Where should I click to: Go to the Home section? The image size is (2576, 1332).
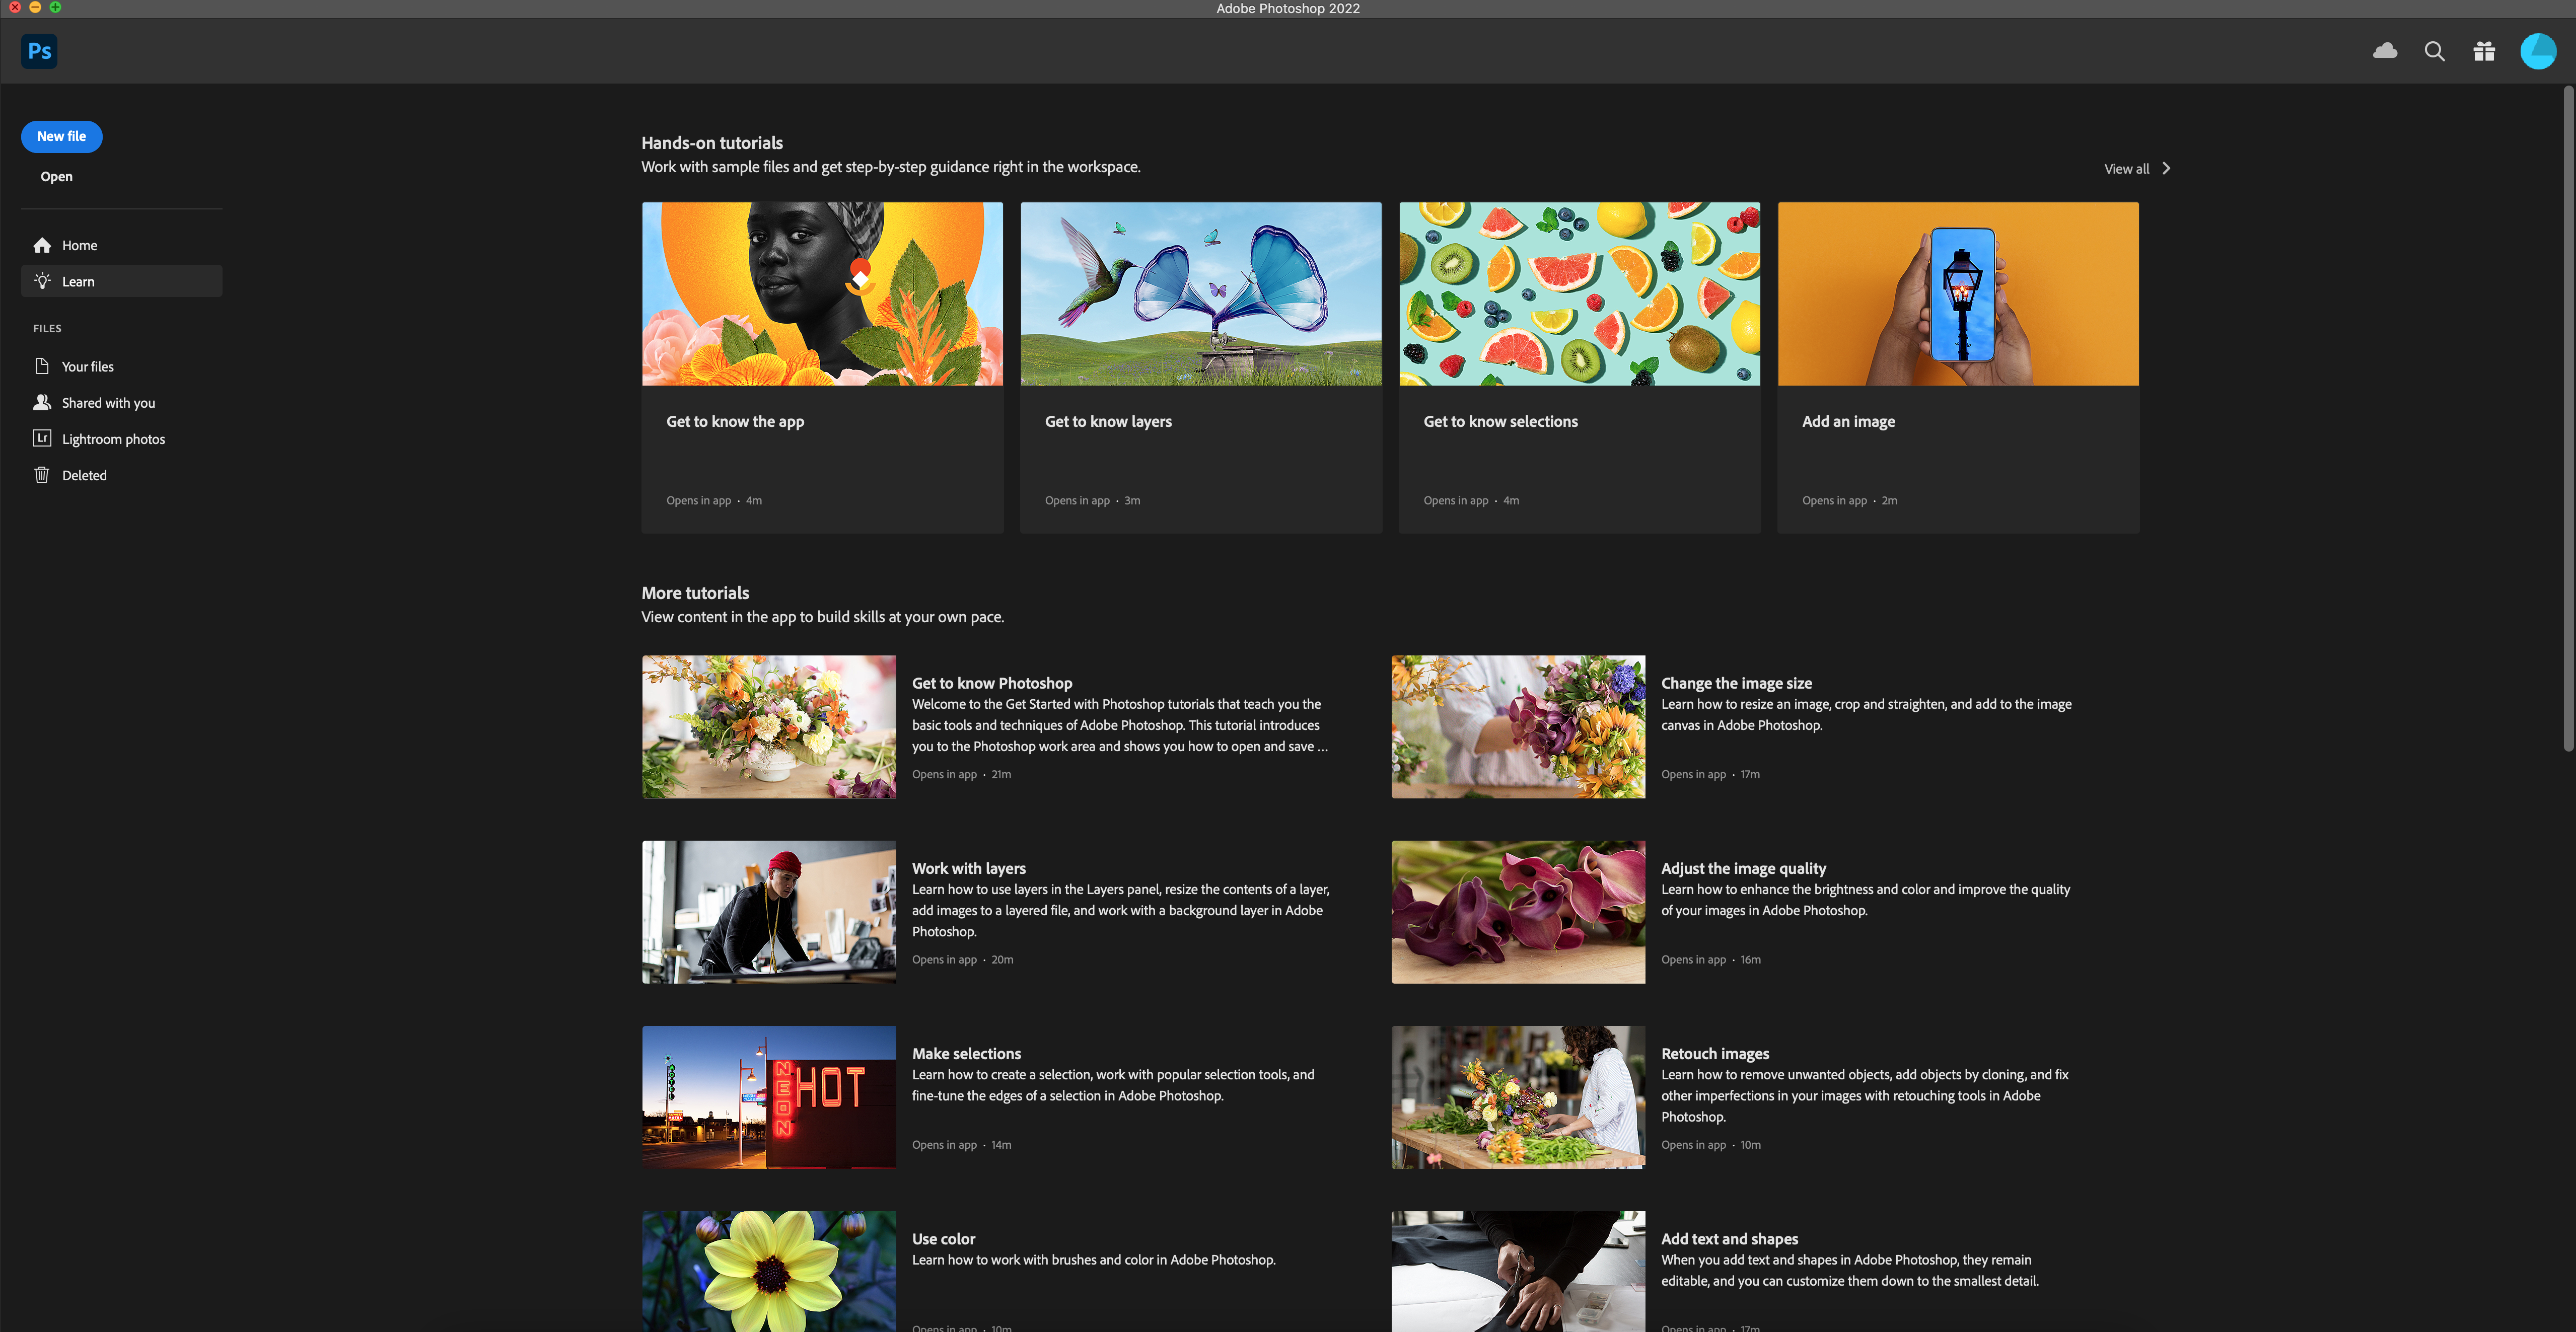79,245
